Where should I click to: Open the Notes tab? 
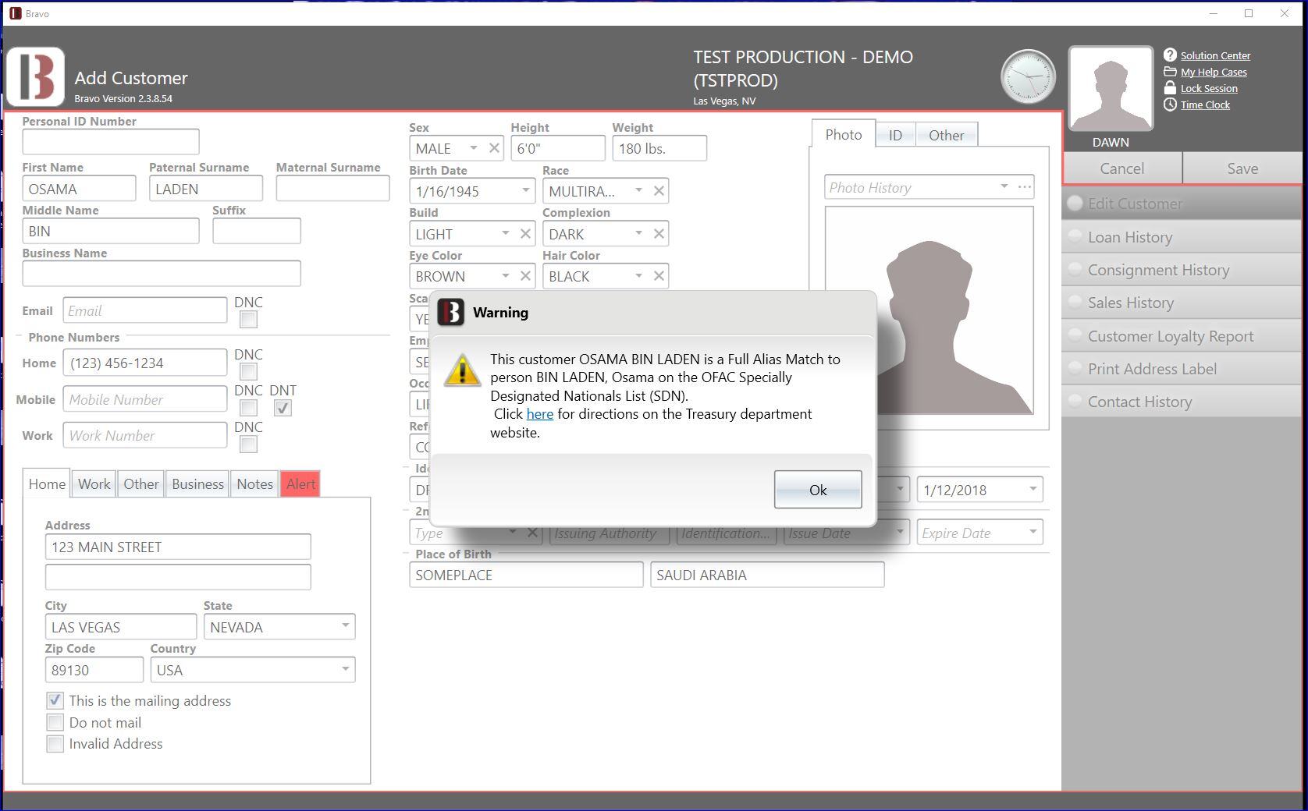(x=254, y=483)
